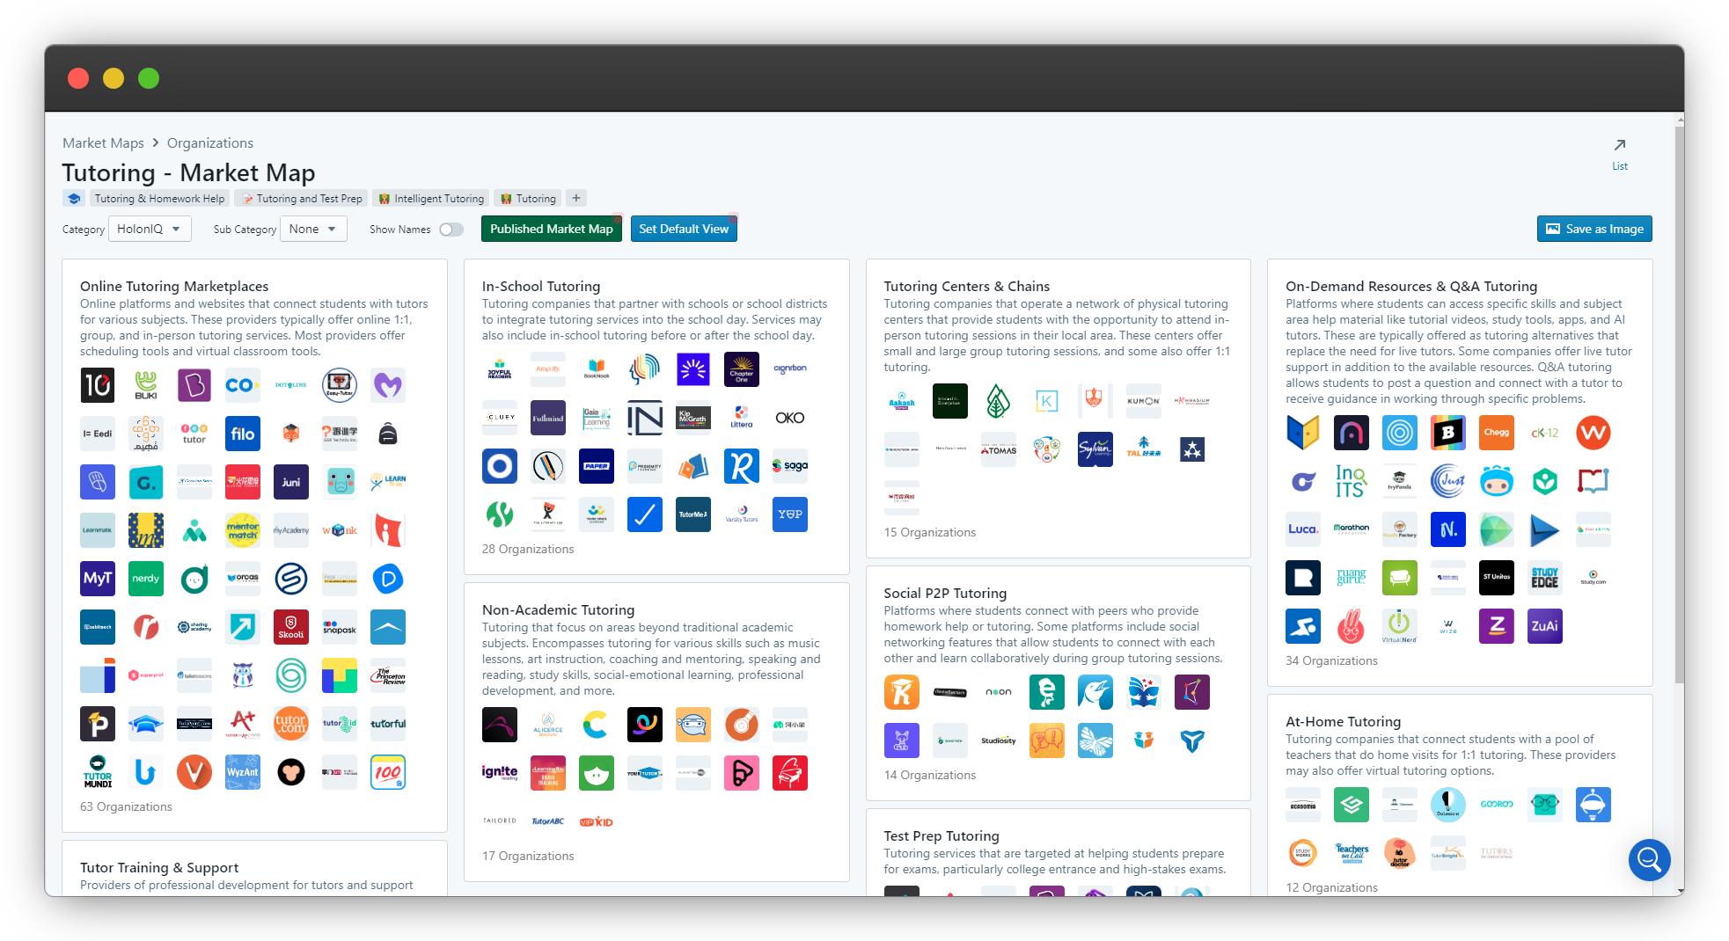
Task: Click the Mathnasium logo
Action: (x=1192, y=401)
